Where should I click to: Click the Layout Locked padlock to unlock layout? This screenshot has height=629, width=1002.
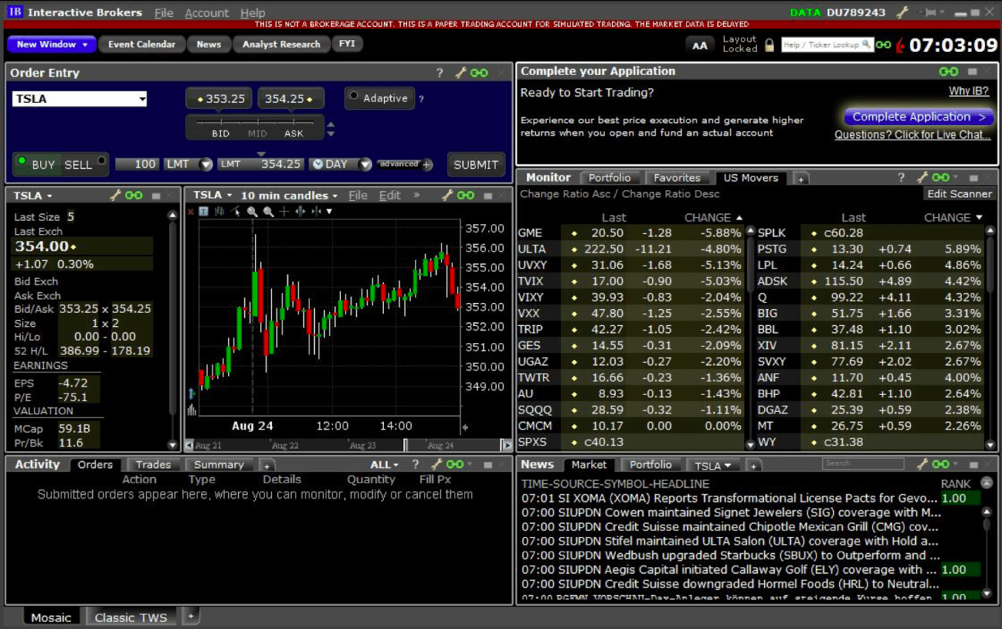pyautogui.click(x=770, y=44)
